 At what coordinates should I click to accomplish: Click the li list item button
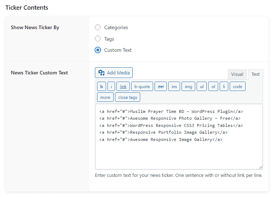point(224,86)
